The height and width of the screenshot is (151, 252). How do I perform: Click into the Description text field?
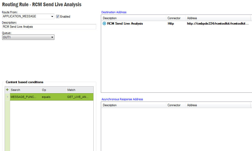click(49, 27)
